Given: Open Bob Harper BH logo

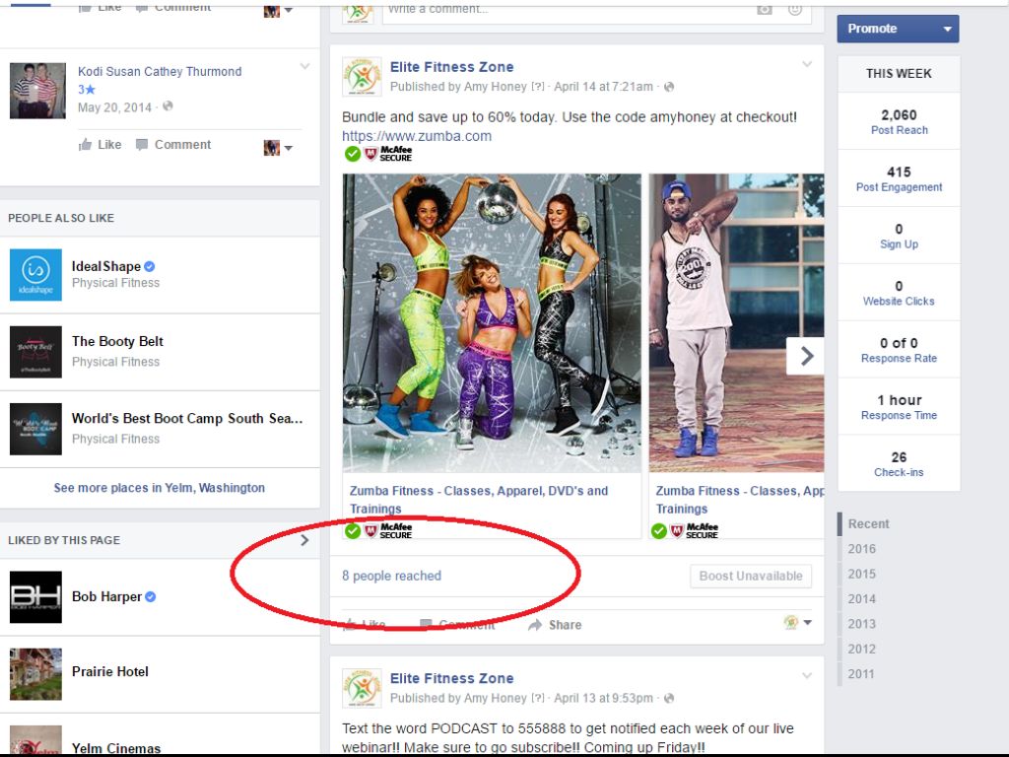Looking at the screenshot, I should [35, 597].
